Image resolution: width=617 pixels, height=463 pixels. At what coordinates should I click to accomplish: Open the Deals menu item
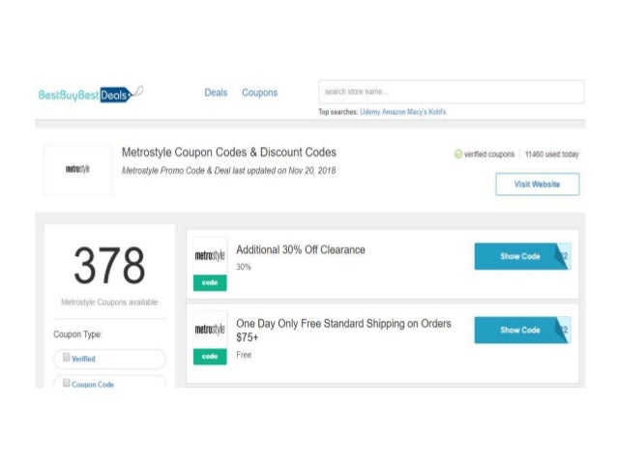pyautogui.click(x=216, y=93)
